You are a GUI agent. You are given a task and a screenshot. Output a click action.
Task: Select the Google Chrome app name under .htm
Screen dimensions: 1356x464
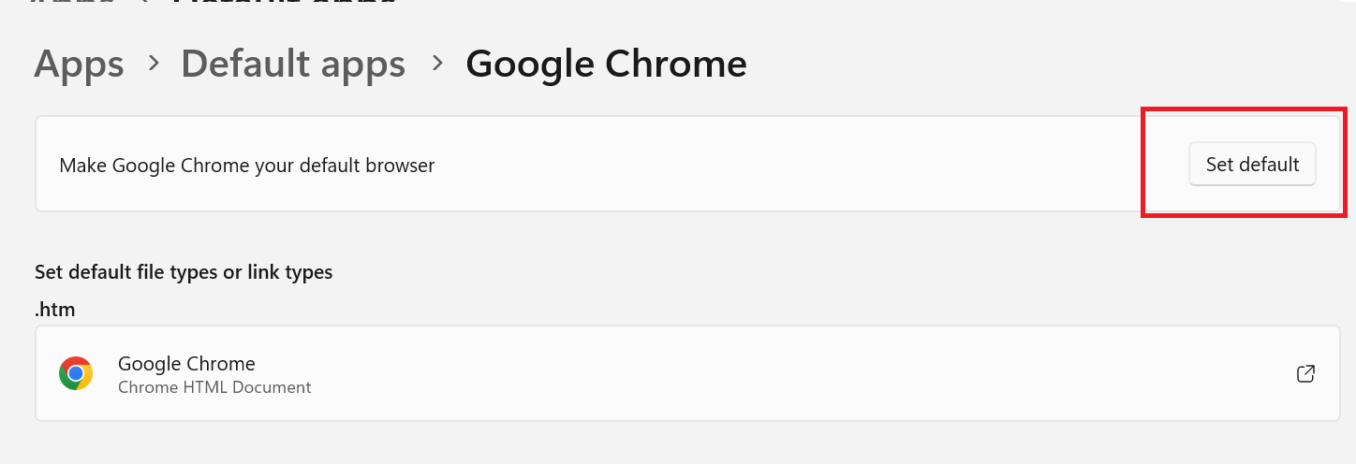[186, 363]
